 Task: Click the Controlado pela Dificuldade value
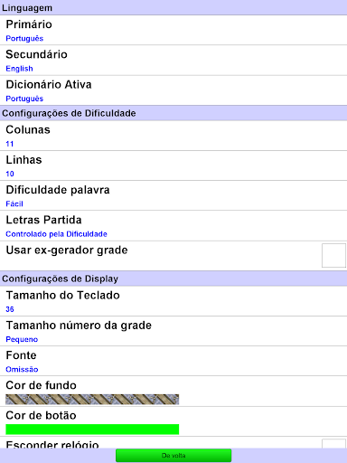pos(56,234)
